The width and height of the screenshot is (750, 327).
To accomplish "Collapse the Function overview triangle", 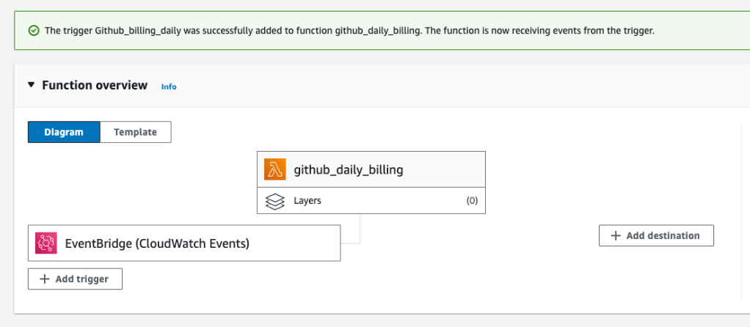I will tap(31, 85).
